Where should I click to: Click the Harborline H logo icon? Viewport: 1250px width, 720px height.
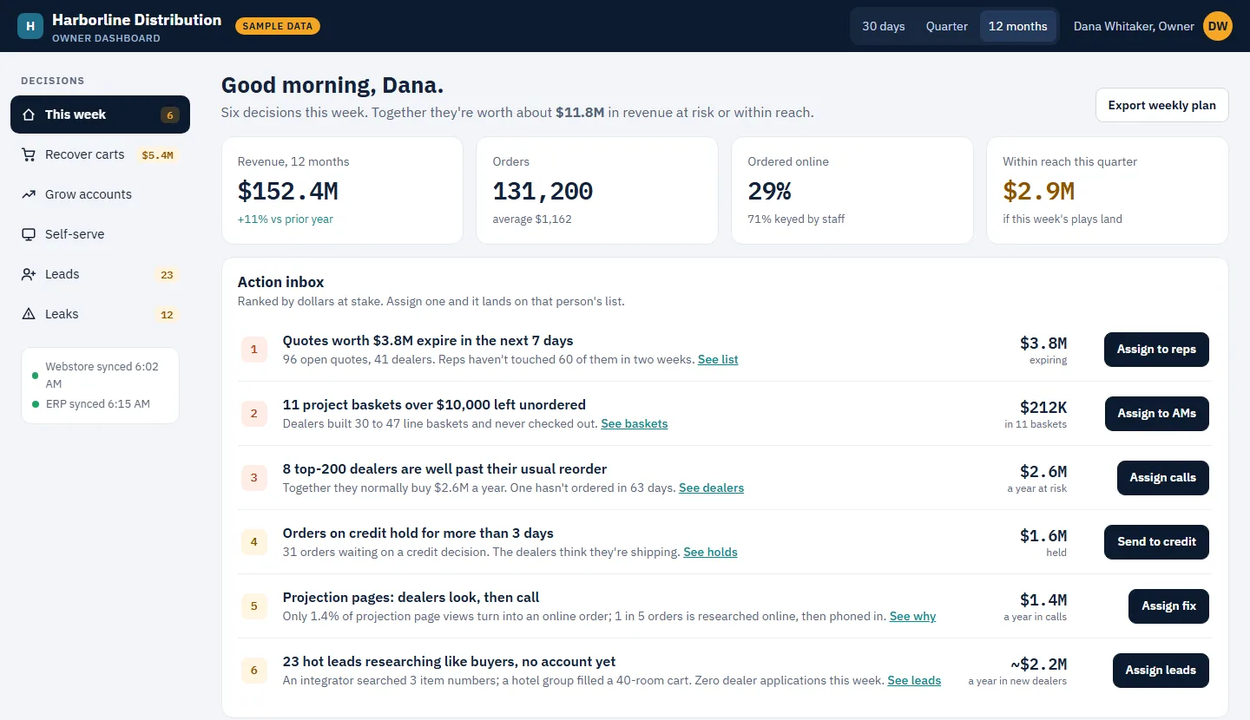click(x=30, y=26)
